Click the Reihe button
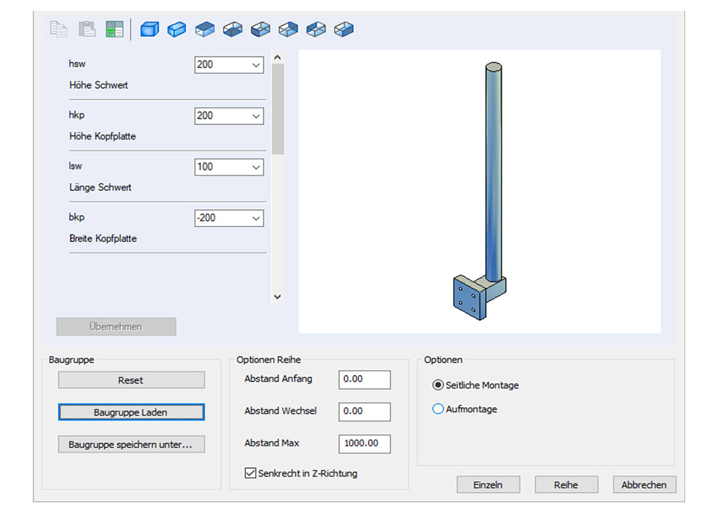 click(x=566, y=485)
